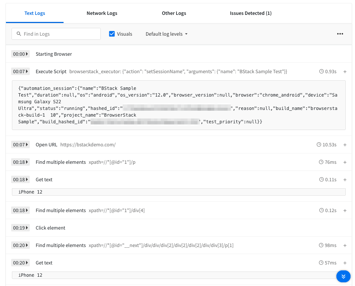This screenshot has width=355, height=286.
Task: Switch to the Network Logs tab
Action: [x=102, y=13]
